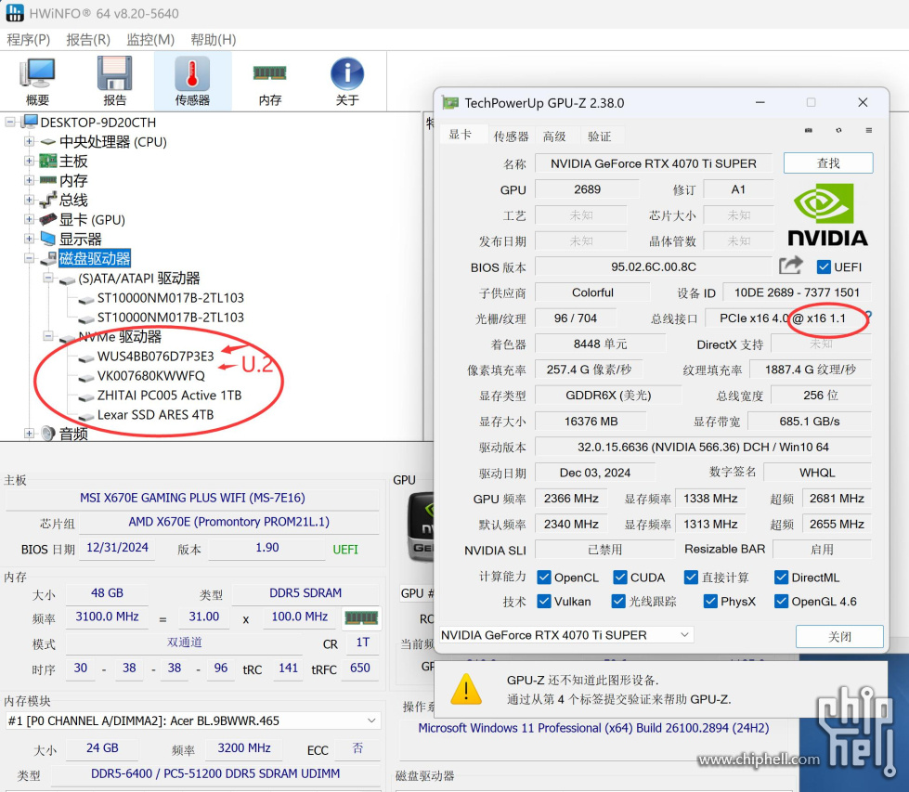Toggle the PhysX checkbox
This screenshot has width=909, height=792.
point(710,602)
